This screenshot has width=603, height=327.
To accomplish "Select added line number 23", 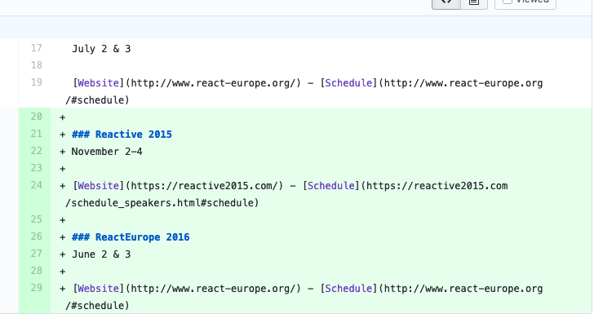I will tap(36, 168).
